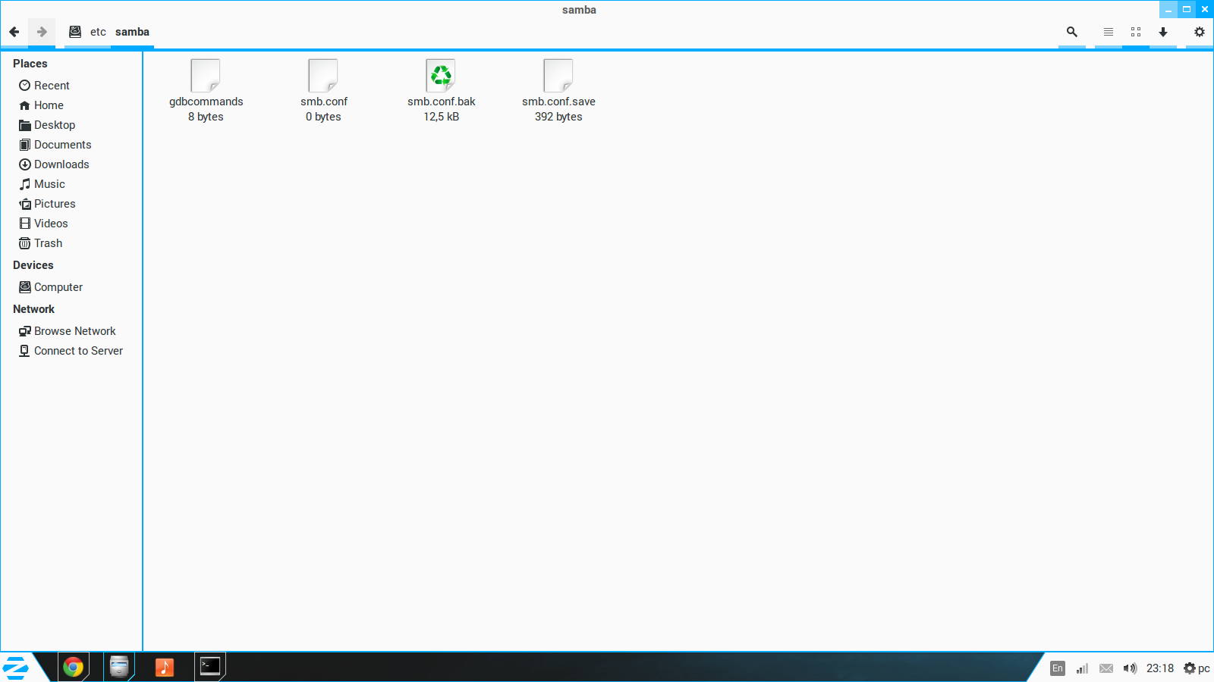Click the Music note icon
The height and width of the screenshot is (682, 1214).
pos(25,184)
